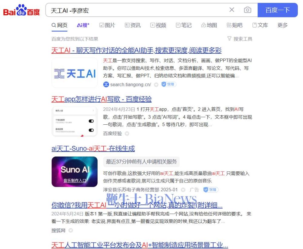The image size is (303, 249).
Task: Open result 你敢信?我用天工AI一小时做好一个网站
Action: pos(137,205)
